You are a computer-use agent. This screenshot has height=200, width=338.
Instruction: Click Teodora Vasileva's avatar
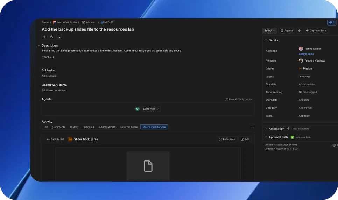pyautogui.click(x=301, y=61)
